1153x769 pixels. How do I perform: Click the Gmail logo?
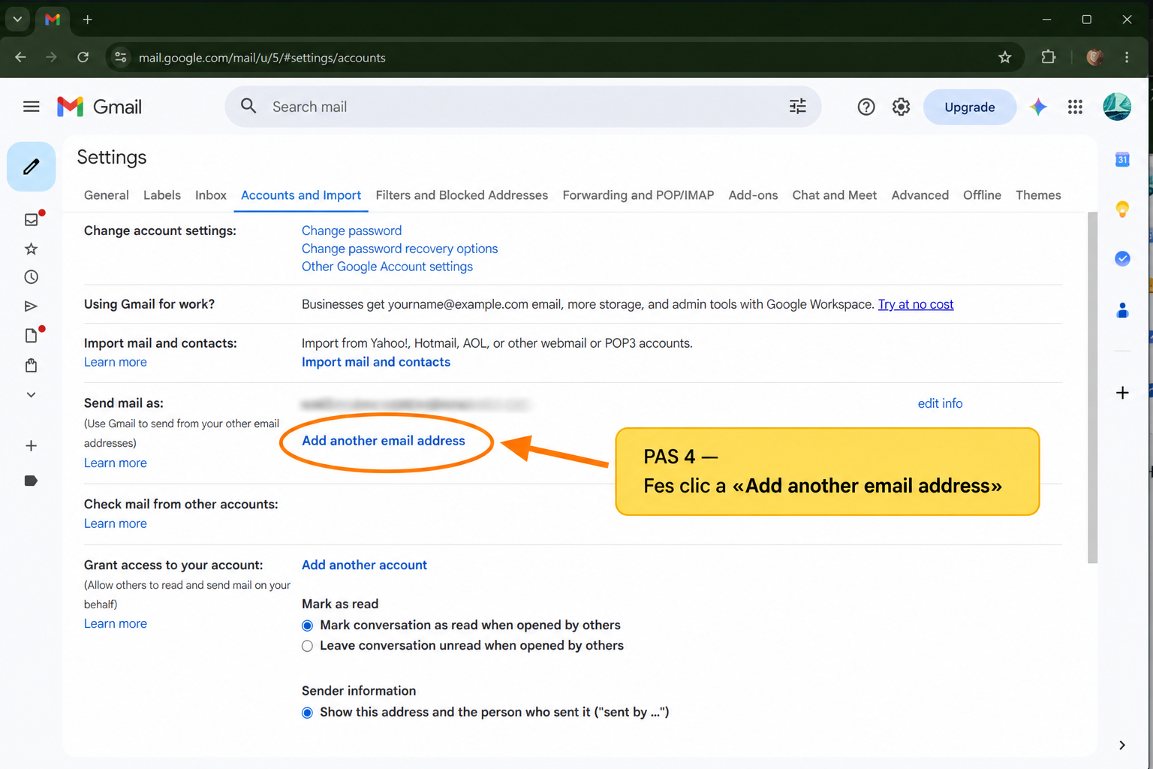pyautogui.click(x=99, y=107)
